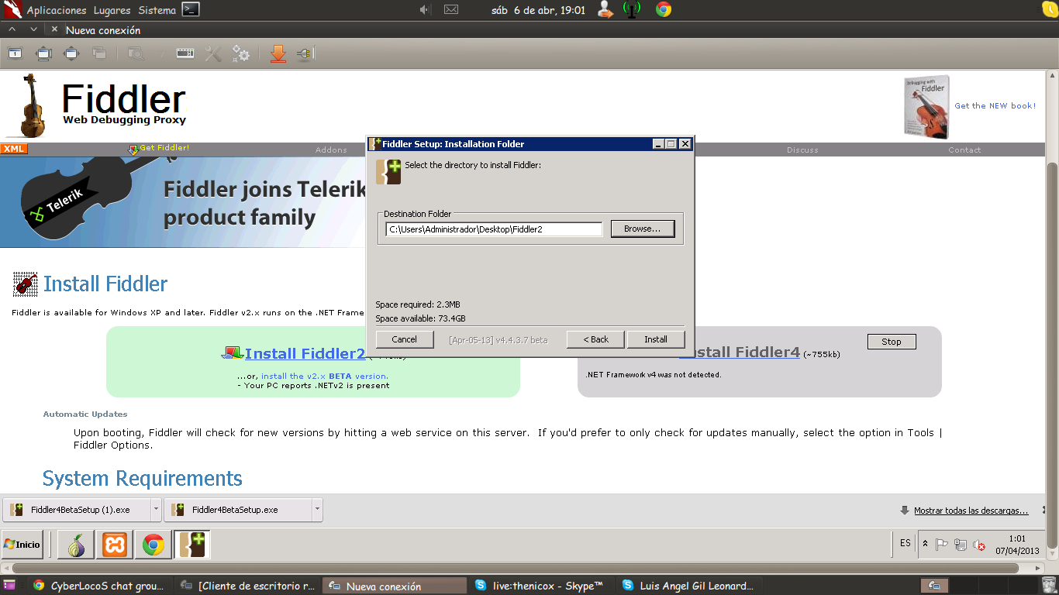The height and width of the screenshot is (595, 1059).
Task: Click the Browse button in Fiddler Setup
Action: point(643,229)
